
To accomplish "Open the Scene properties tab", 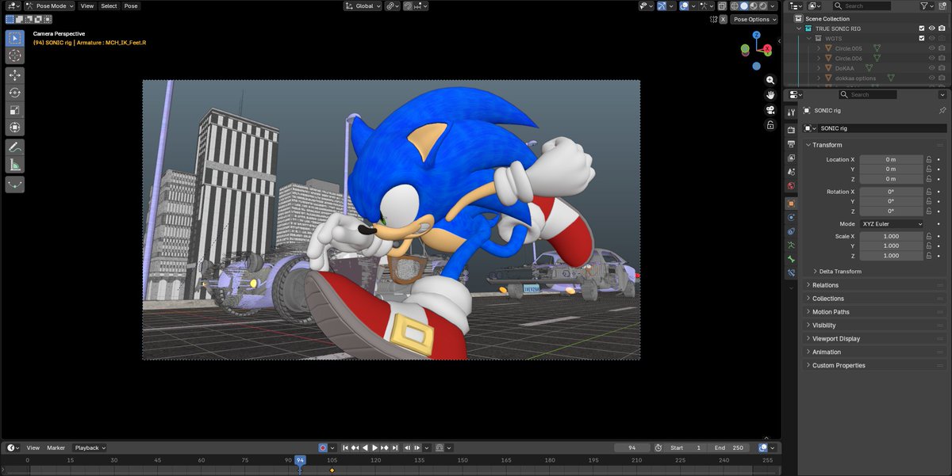I will tap(791, 172).
